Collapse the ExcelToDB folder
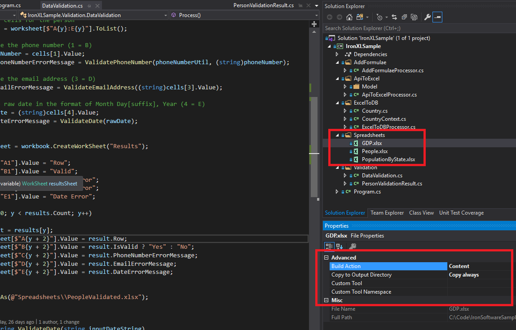Viewport: 516px width, 330px height. (x=337, y=103)
